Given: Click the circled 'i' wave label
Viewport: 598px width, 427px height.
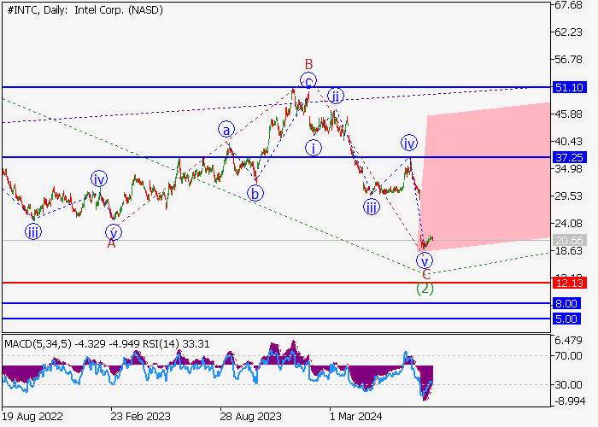Looking at the screenshot, I should coord(314,148).
